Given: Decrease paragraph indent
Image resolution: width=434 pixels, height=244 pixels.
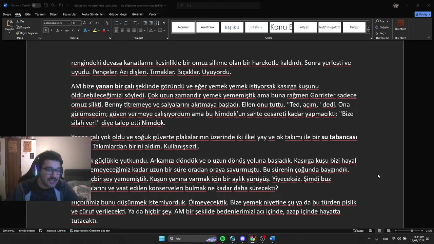Looking at the screenshot, I should point(145,23).
